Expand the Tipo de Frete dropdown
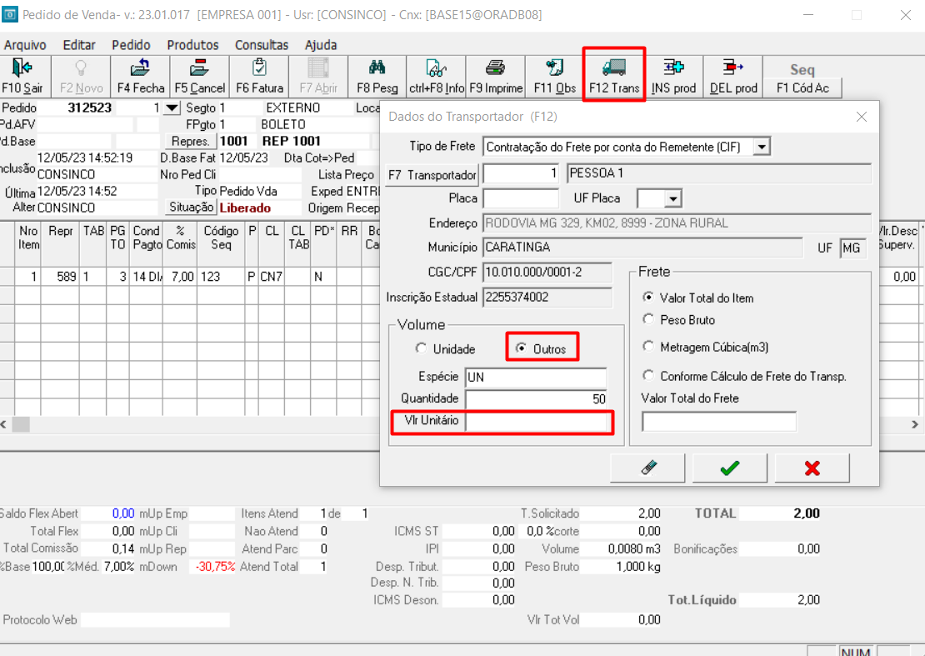Image resolution: width=925 pixels, height=656 pixels. (761, 148)
